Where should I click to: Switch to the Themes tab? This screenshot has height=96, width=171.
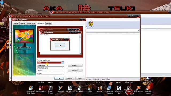pos(16,23)
